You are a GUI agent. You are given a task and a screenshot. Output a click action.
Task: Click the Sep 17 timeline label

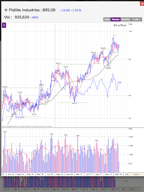point(99,174)
